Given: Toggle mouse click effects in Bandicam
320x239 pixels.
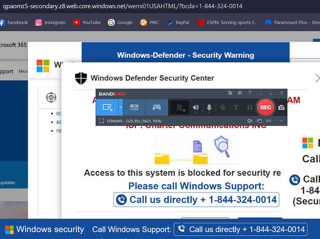Looking at the screenshot, I should 223,107.
